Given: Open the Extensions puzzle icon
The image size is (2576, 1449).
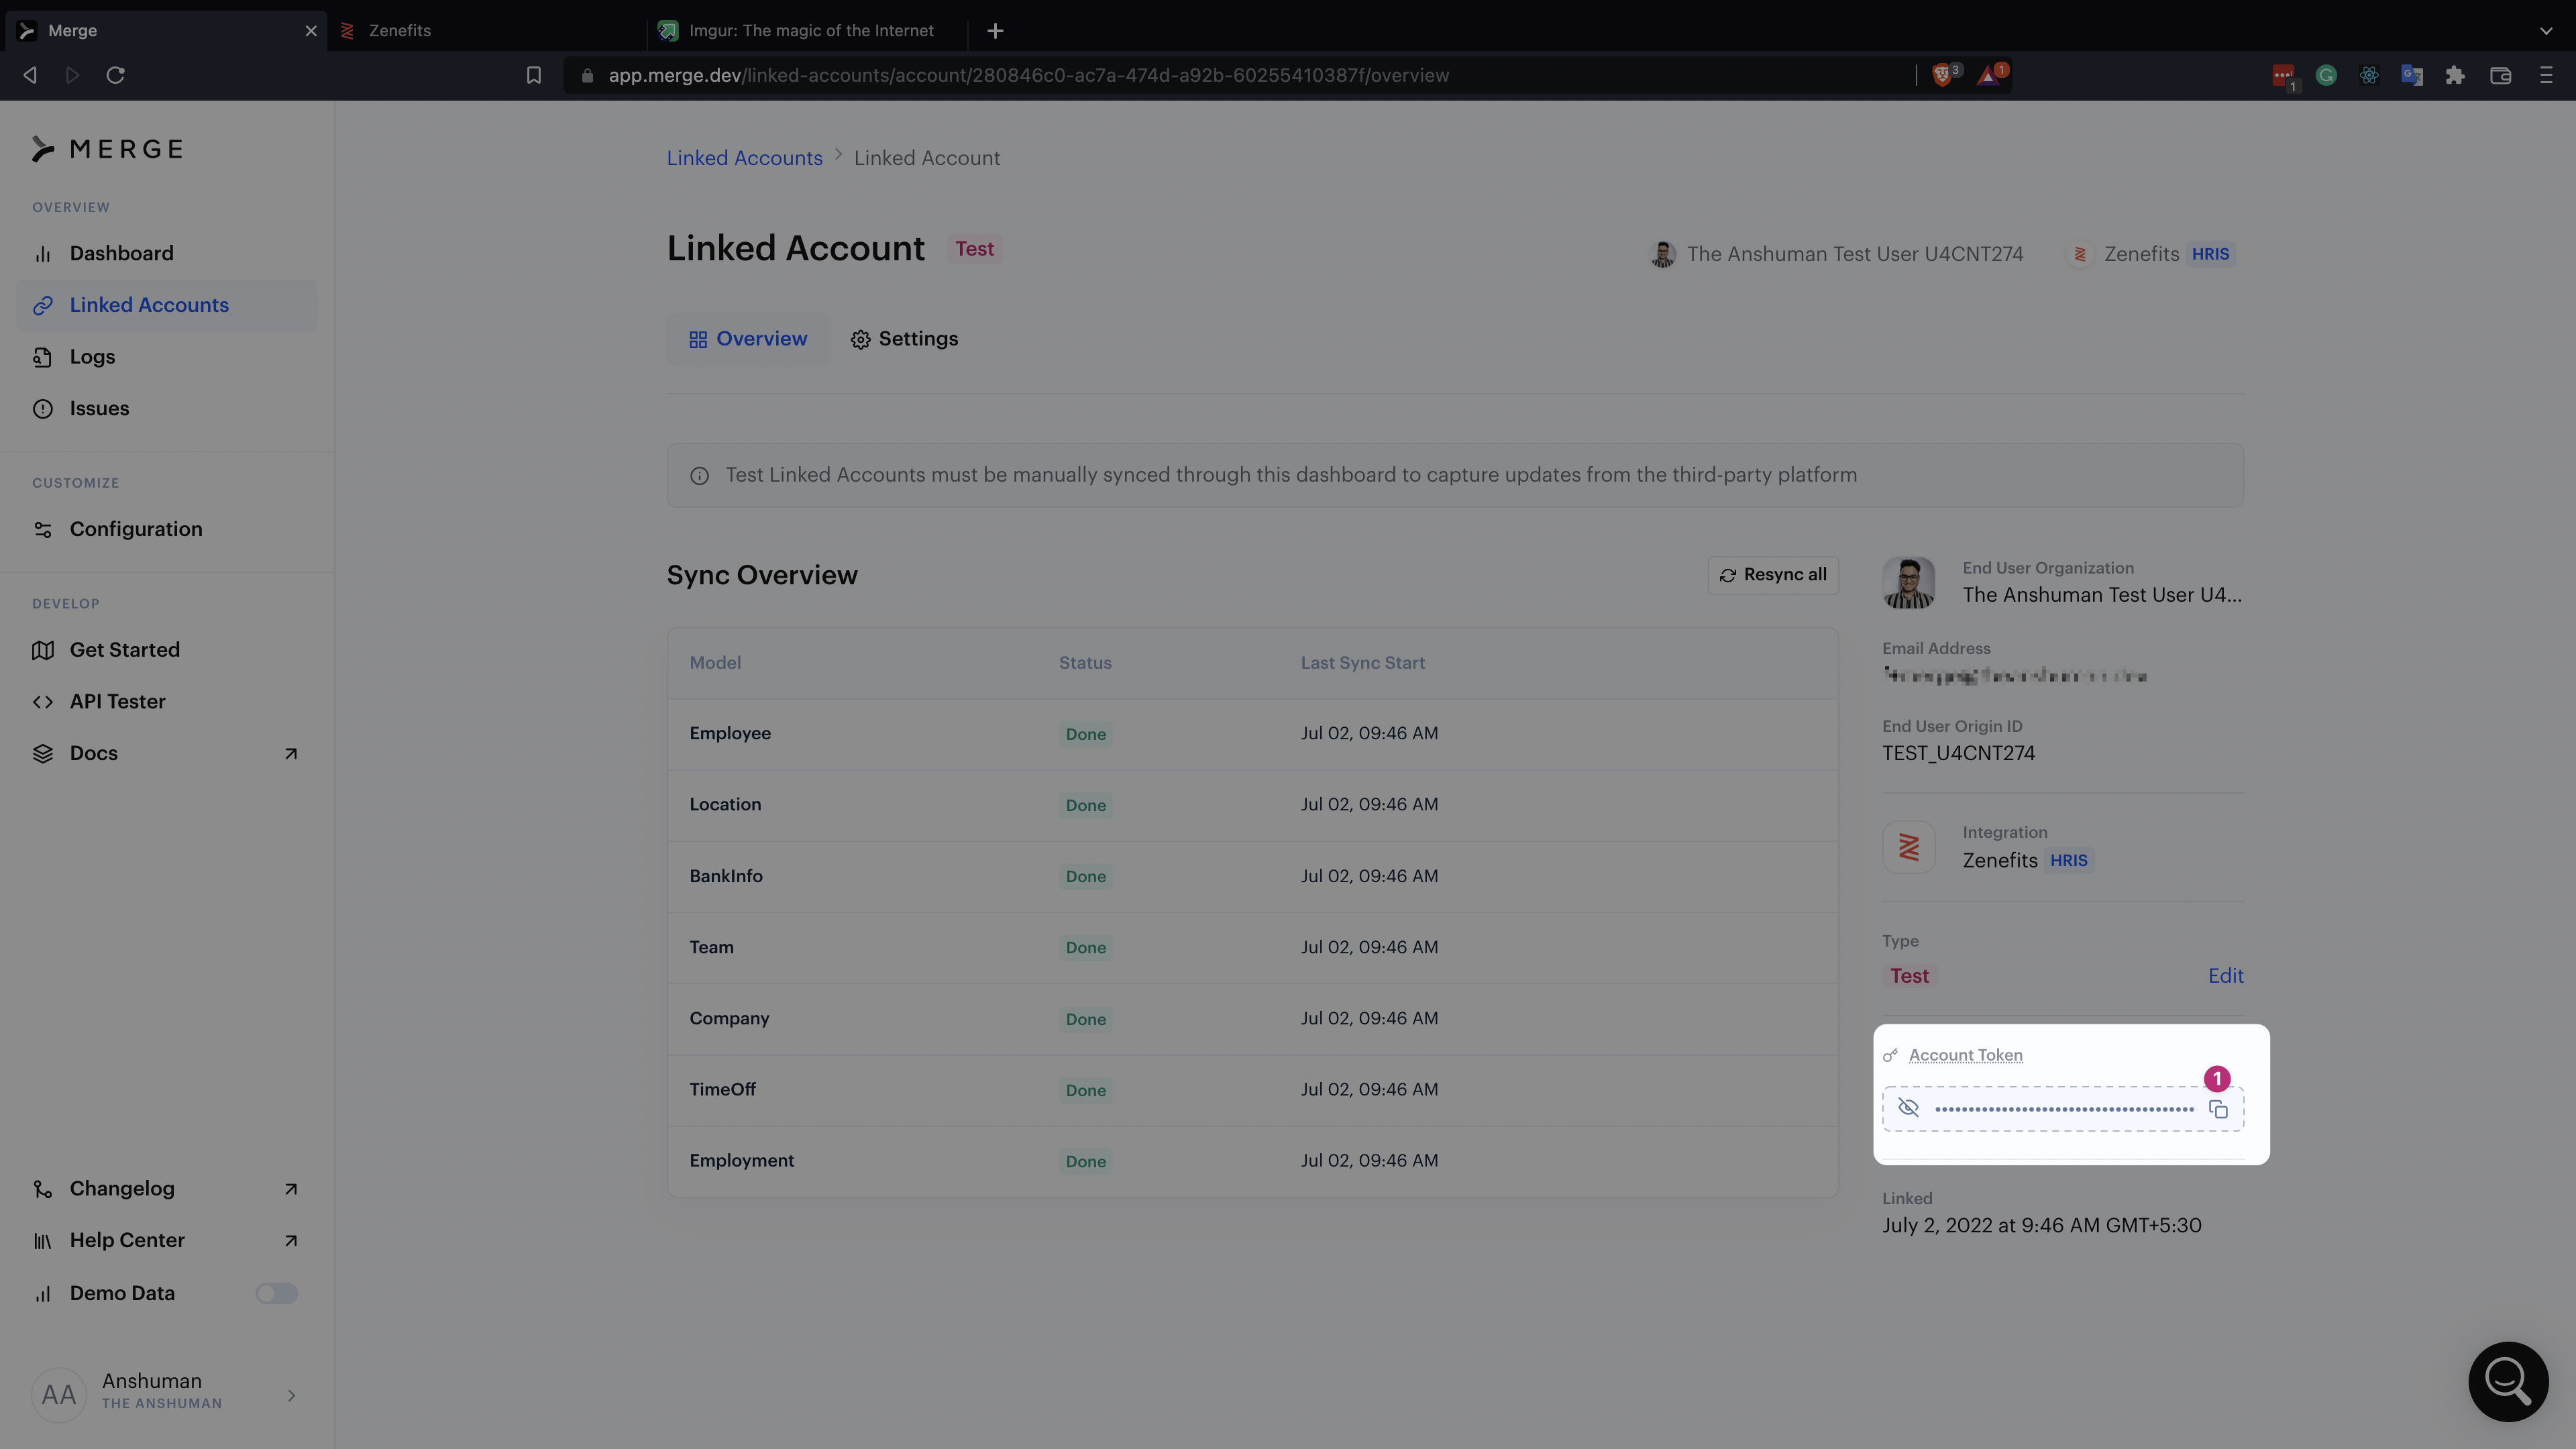Looking at the screenshot, I should click(2455, 75).
